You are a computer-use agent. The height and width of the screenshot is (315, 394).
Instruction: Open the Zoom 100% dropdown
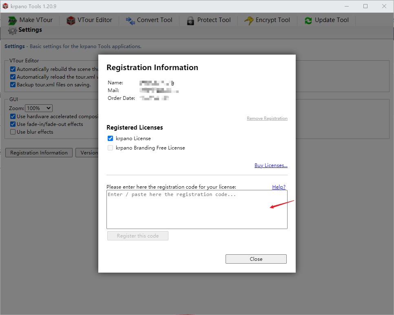(x=39, y=108)
